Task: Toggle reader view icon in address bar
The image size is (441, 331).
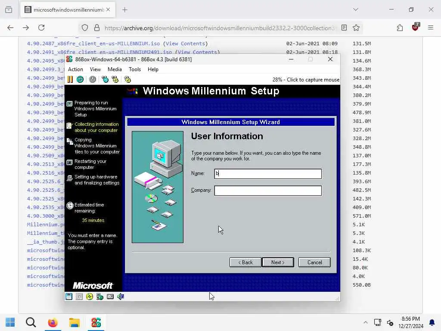Action: click(x=344, y=28)
